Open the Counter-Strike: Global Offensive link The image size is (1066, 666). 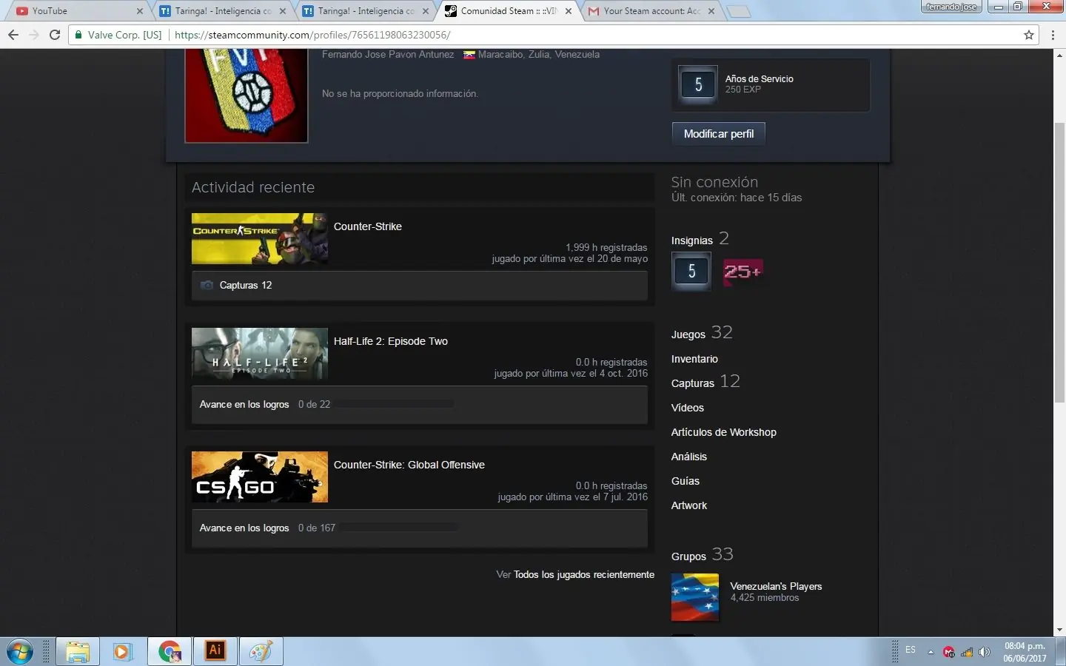(409, 465)
